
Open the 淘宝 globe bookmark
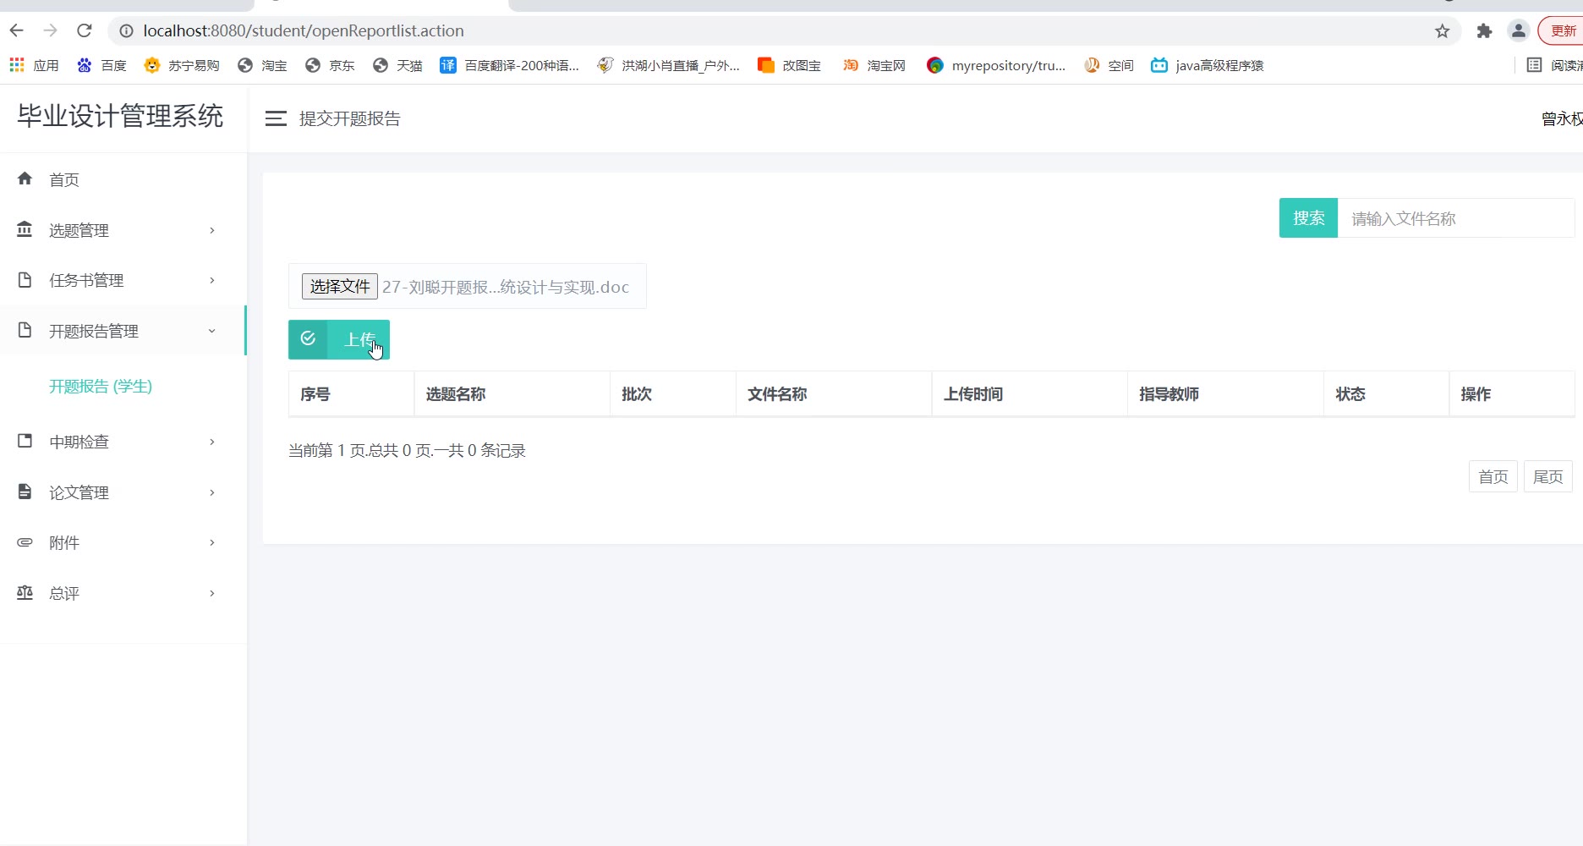pyautogui.click(x=262, y=65)
